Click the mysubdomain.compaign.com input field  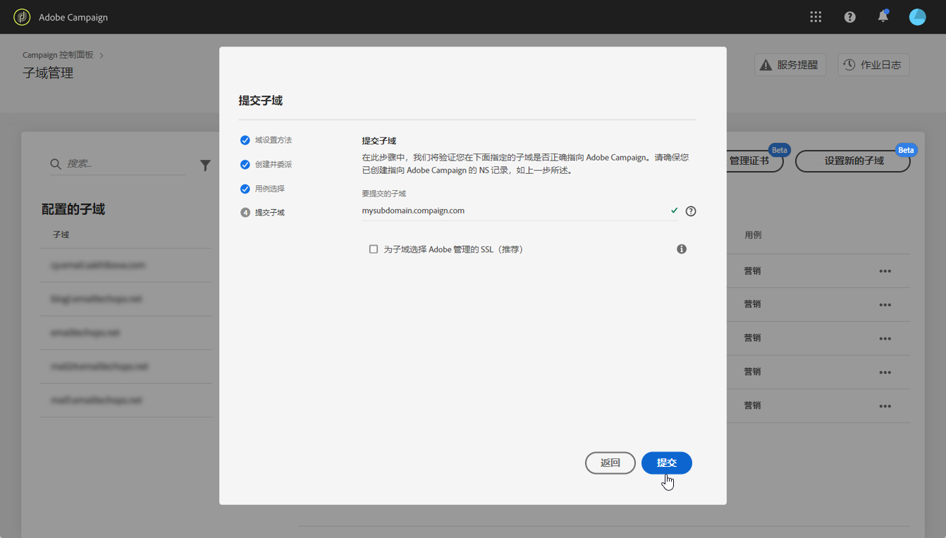coord(520,211)
